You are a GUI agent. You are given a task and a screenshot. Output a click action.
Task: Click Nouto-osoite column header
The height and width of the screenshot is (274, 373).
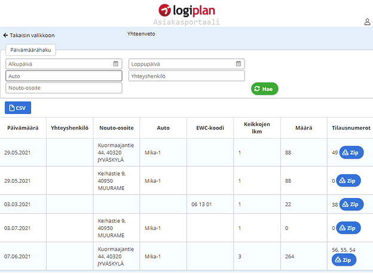point(117,128)
